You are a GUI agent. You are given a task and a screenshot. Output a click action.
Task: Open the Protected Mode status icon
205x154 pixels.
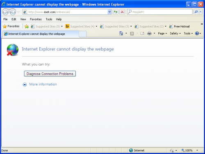click(x=172, y=150)
